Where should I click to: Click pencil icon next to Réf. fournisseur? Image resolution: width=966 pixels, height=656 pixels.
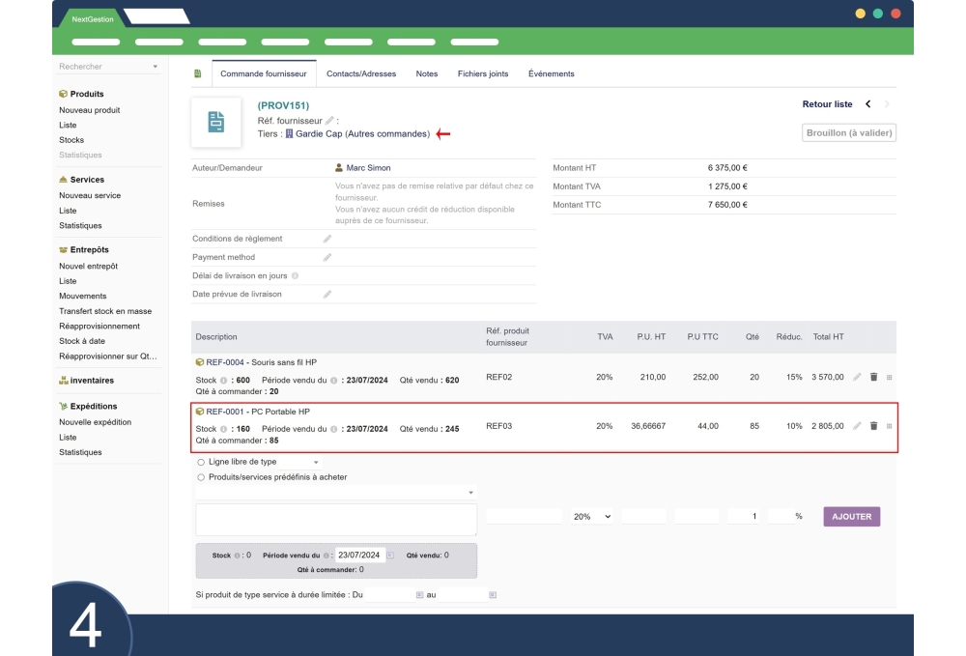point(329,121)
